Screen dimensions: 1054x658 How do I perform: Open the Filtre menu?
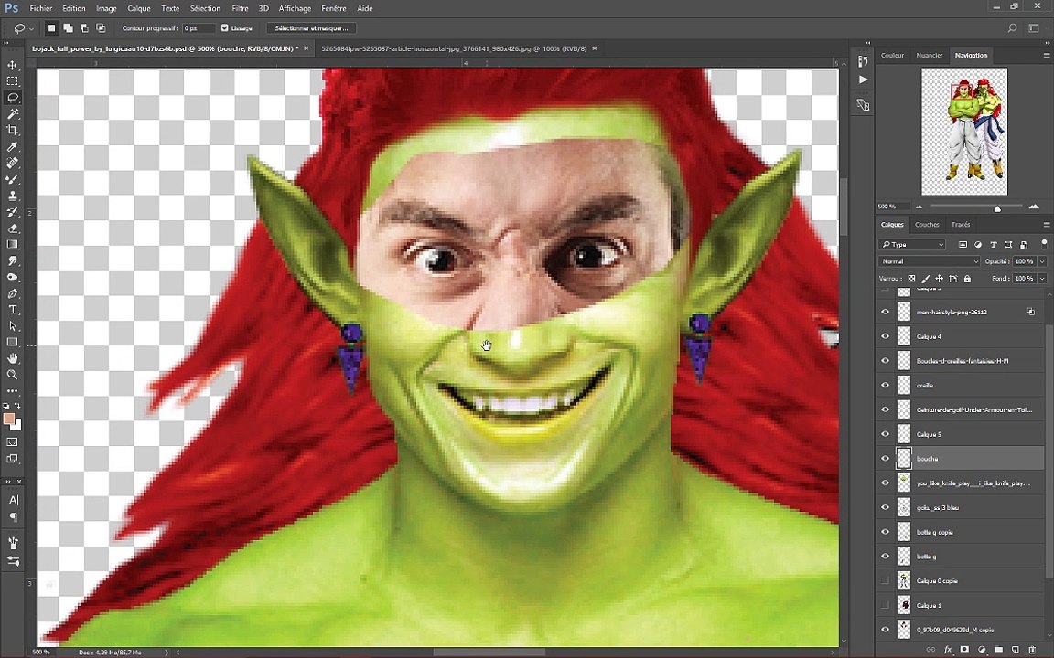tap(240, 9)
